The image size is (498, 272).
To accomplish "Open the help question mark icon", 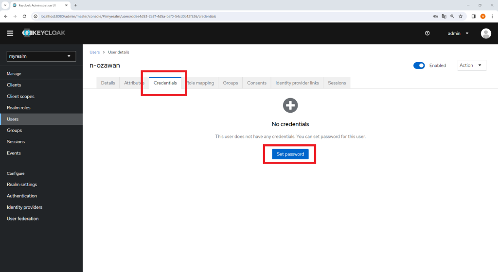I will point(427,33).
